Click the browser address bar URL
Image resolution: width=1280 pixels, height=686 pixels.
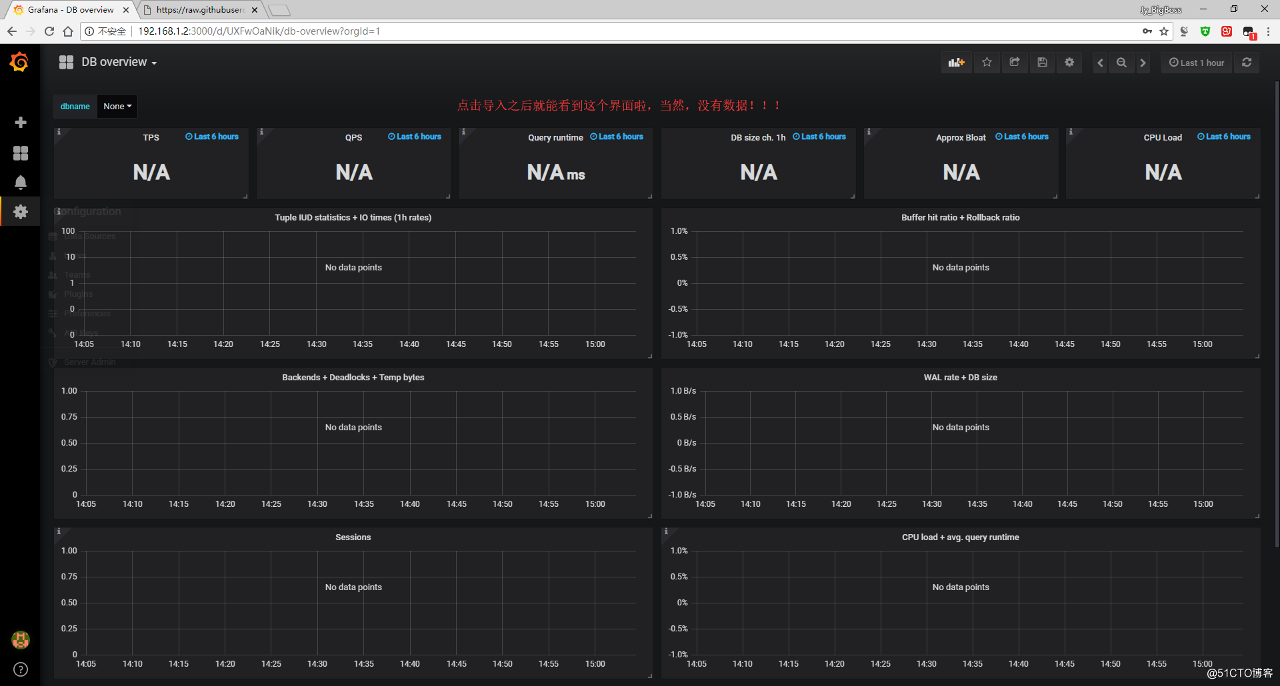tap(259, 31)
